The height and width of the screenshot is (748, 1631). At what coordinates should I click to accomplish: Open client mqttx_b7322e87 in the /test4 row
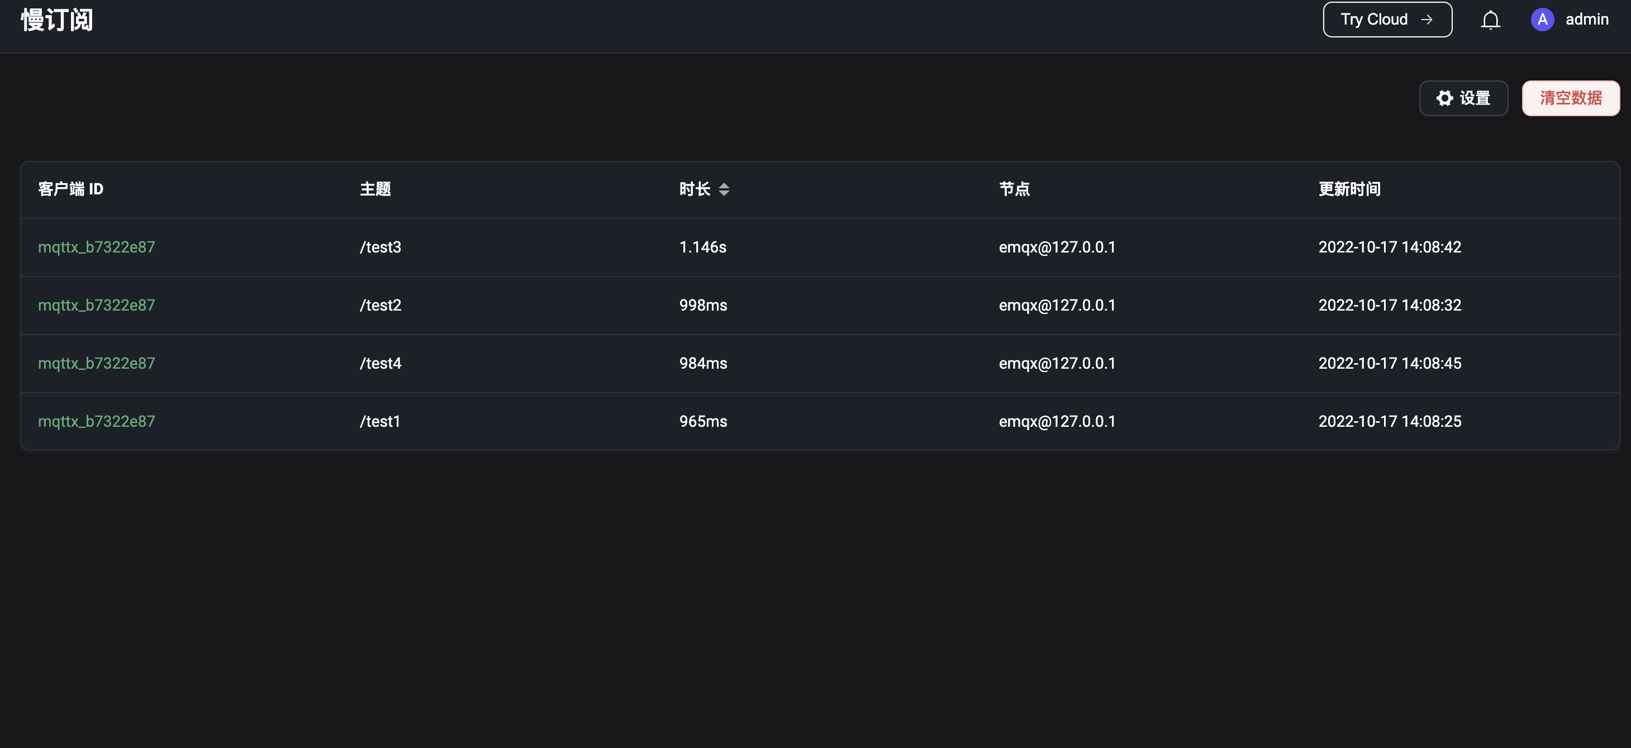tap(96, 363)
